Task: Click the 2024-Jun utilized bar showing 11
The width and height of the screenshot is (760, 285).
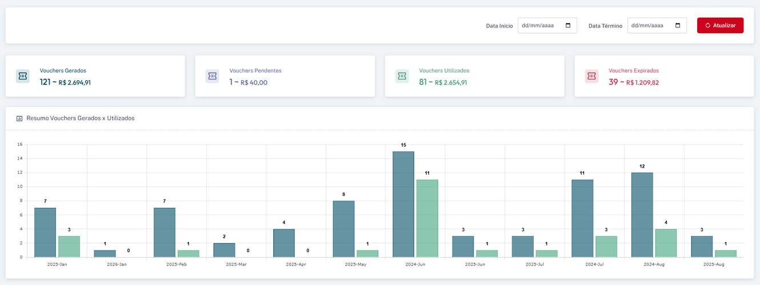Action: (427, 218)
